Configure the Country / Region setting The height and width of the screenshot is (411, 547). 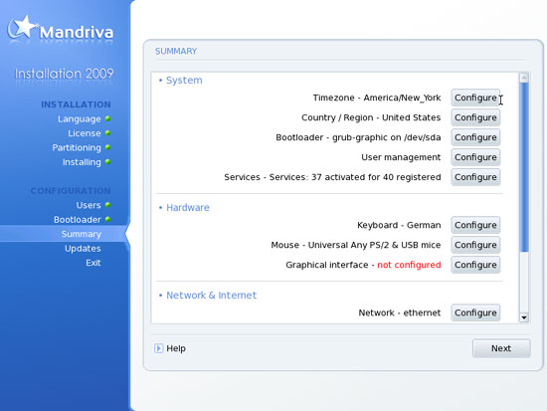point(475,117)
